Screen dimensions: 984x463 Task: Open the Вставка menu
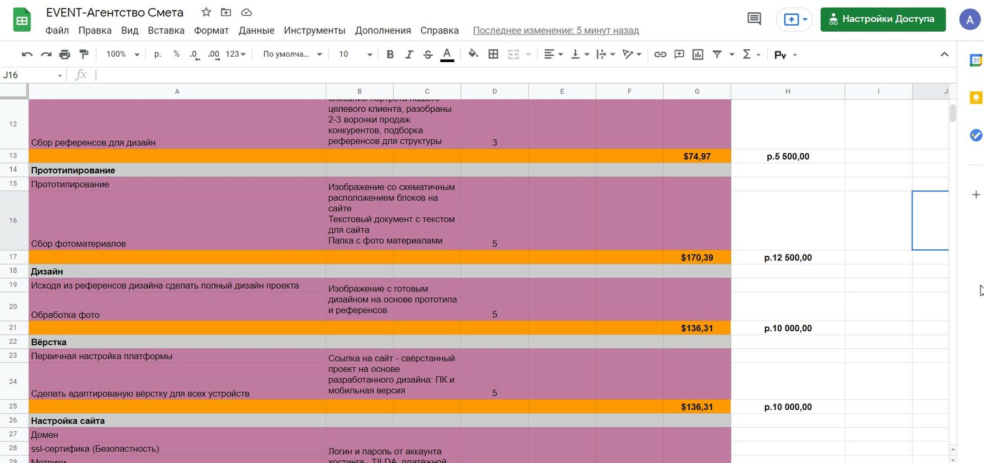click(166, 30)
